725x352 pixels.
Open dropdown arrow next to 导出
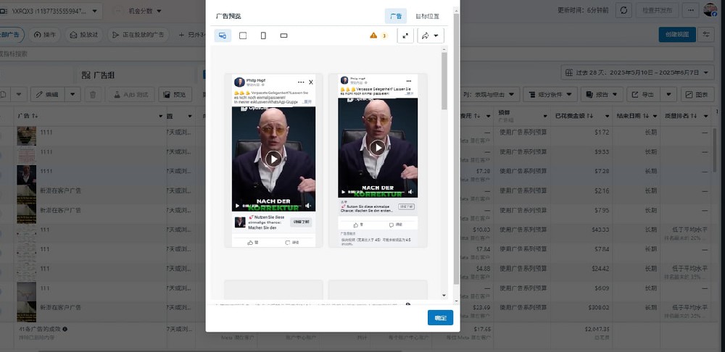(x=668, y=95)
